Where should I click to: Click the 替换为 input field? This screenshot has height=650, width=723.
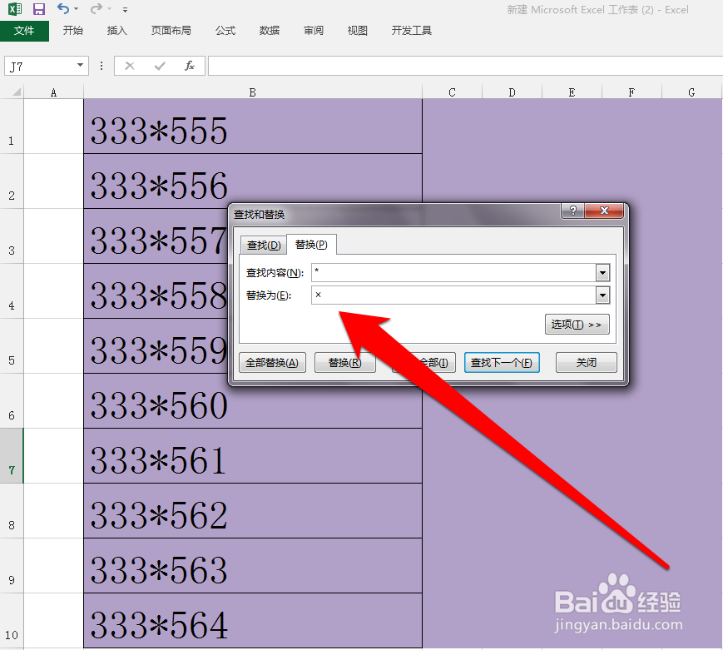[x=453, y=295]
